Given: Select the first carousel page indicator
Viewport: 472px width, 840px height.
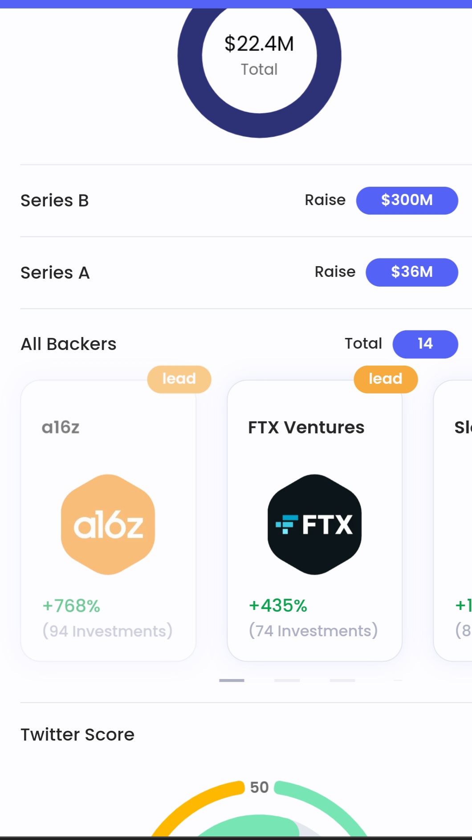Looking at the screenshot, I should coord(232,680).
